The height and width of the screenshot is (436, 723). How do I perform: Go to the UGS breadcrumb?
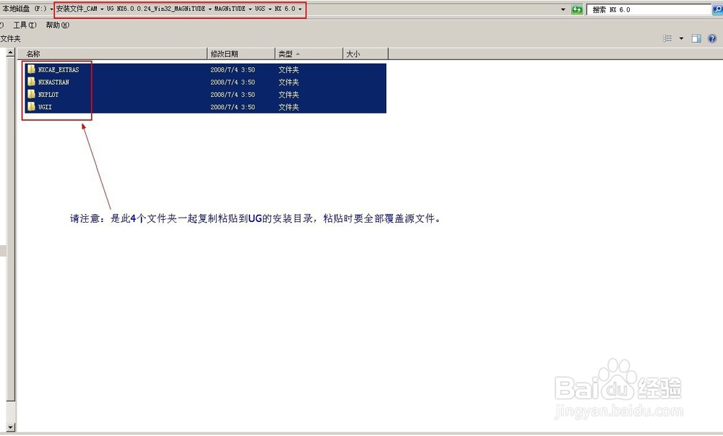click(260, 9)
